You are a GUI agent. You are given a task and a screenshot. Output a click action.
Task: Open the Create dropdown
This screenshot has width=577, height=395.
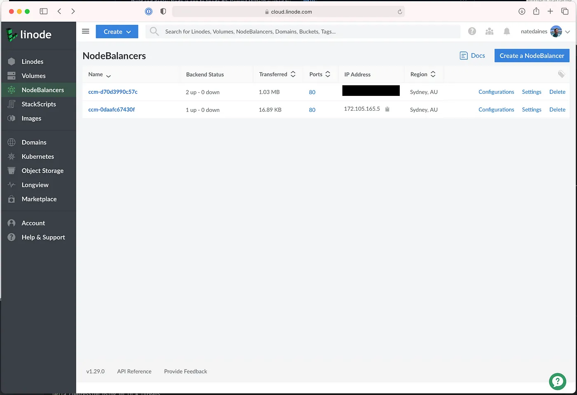[x=117, y=32]
